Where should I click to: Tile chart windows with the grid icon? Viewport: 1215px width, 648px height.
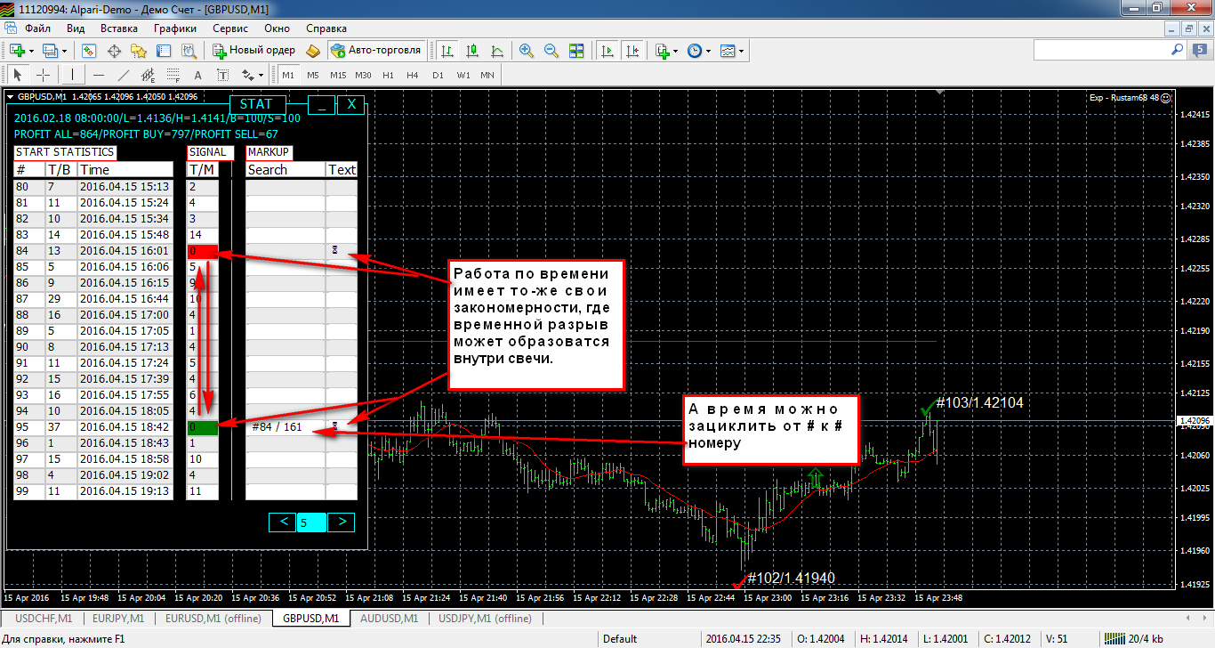(576, 50)
